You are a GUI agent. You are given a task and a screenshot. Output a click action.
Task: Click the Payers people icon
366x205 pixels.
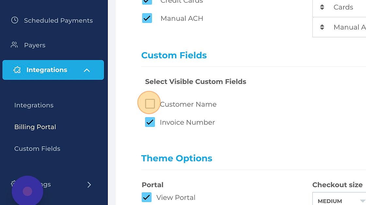pyautogui.click(x=14, y=45)
